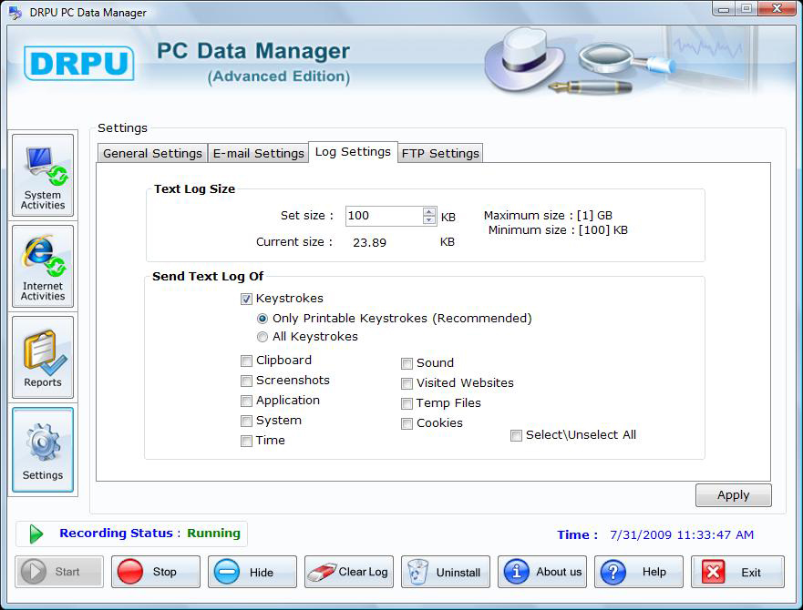This screenshot has width=803, height=610.
Task: Decrease the Set size spinner value
Action: [x=429, y=220]
